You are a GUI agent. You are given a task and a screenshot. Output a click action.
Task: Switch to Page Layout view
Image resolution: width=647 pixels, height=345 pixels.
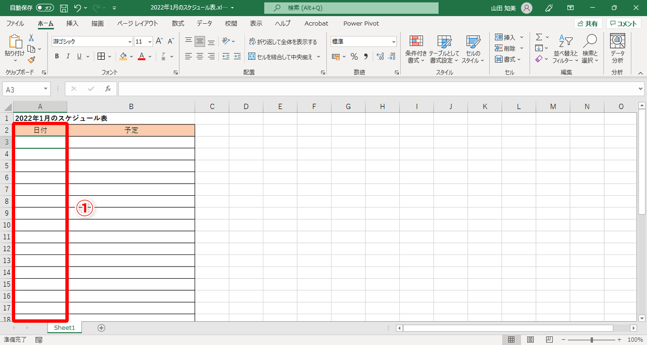click(531, 340)
